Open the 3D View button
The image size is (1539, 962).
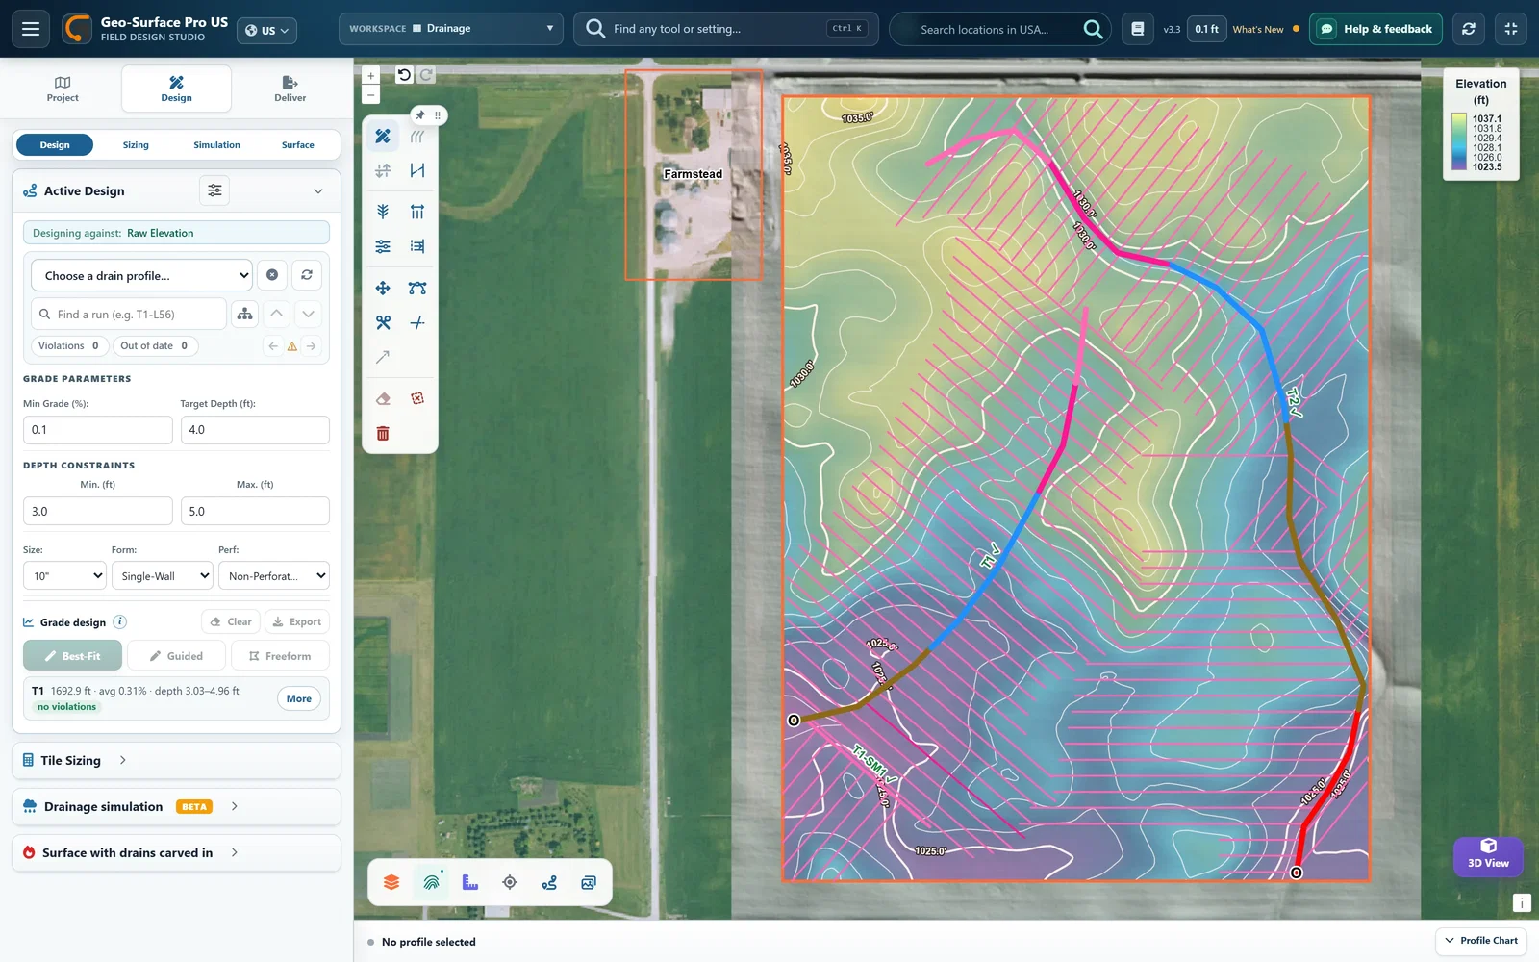(x=1488, y=854)
